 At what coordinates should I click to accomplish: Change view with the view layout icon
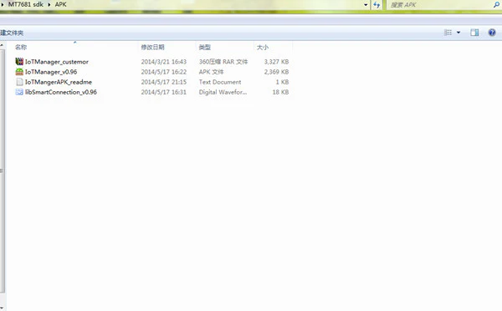(x=448, y=33)
